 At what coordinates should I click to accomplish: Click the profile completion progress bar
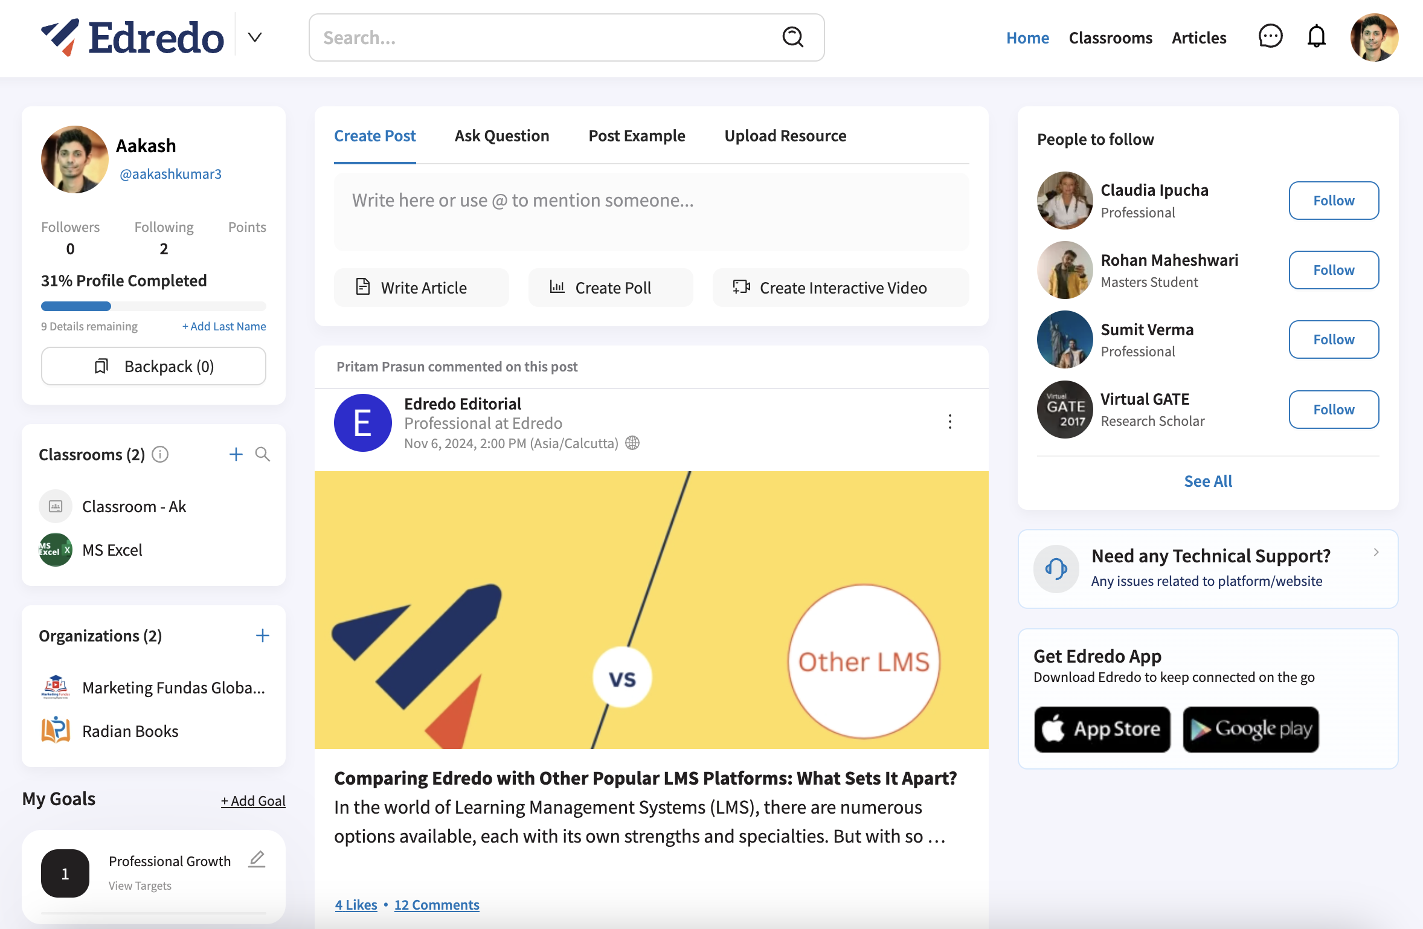[x=153, y=306]
